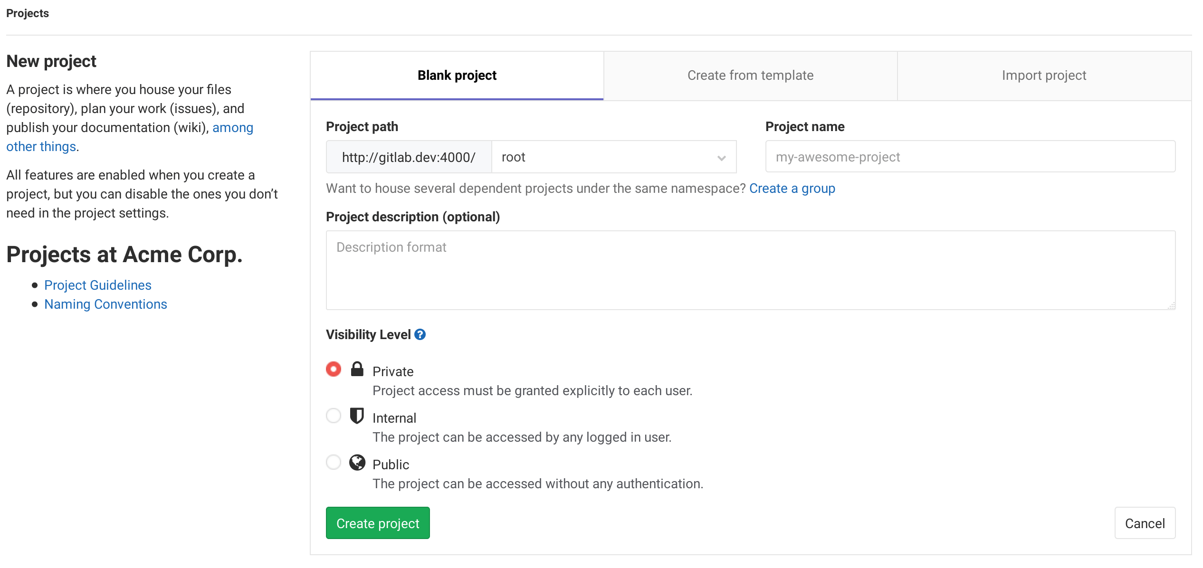
Task: Open the Naming Conventions link
Action: [105, 304]
